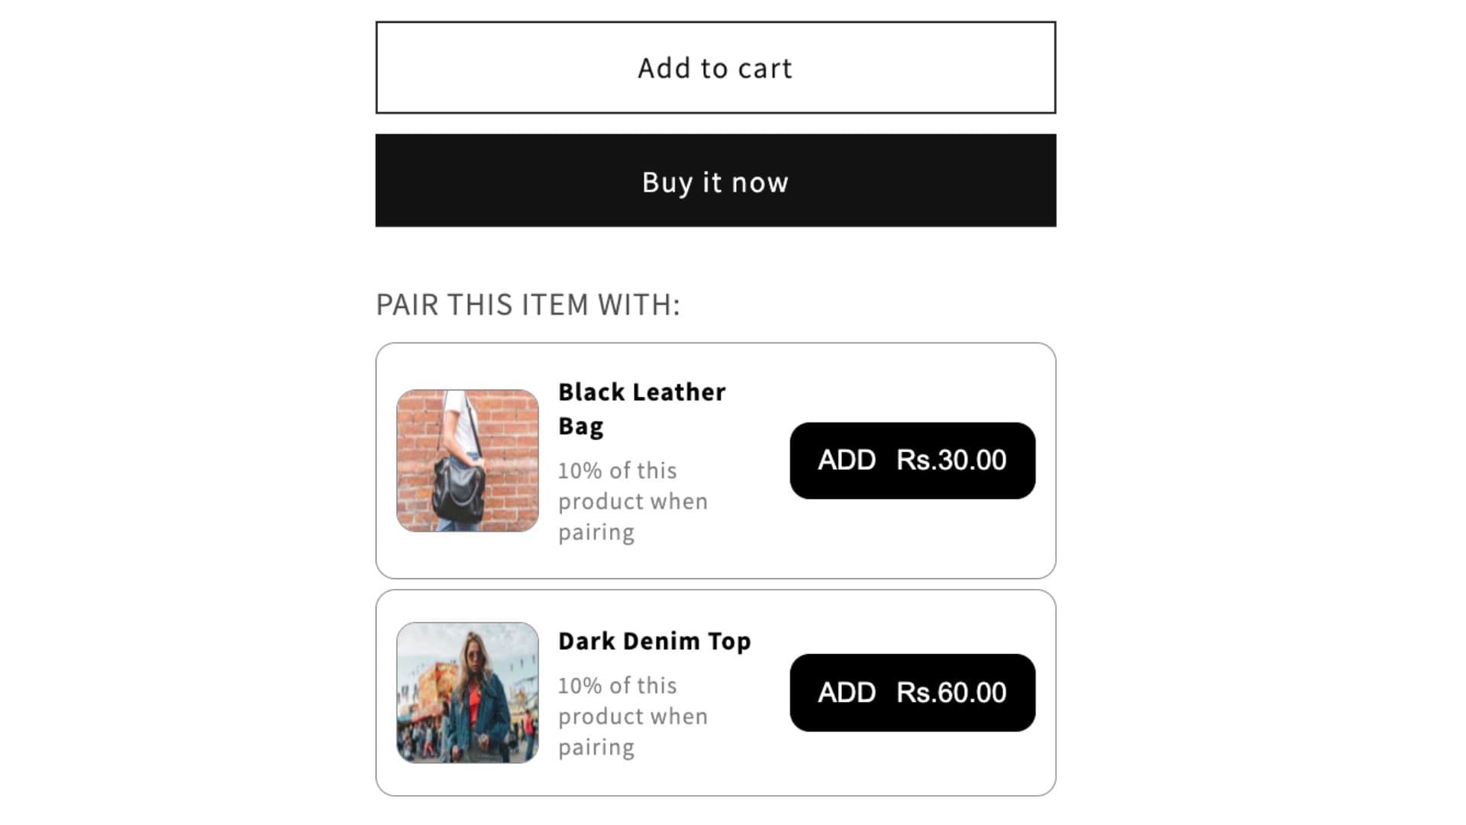Screen dimensions: 1466x825
Task: Add the Black Leather Bag for Rs.30.00
Action: [x=912, y=461]
